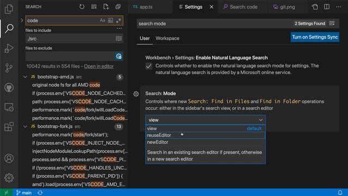The width and height of the screenshot is (348, 196).
Task: Open the Remote Explorer view
Action: [x=9, y=107]
